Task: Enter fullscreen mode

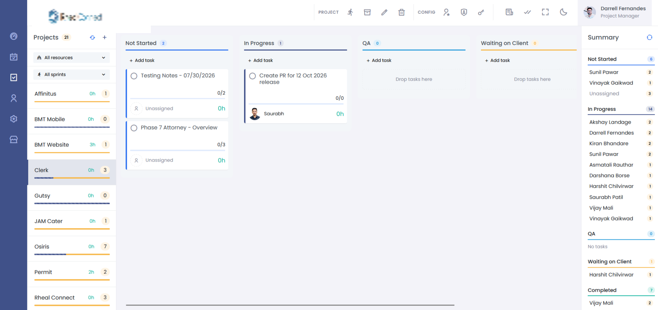Action: click(x=545, y=12)
